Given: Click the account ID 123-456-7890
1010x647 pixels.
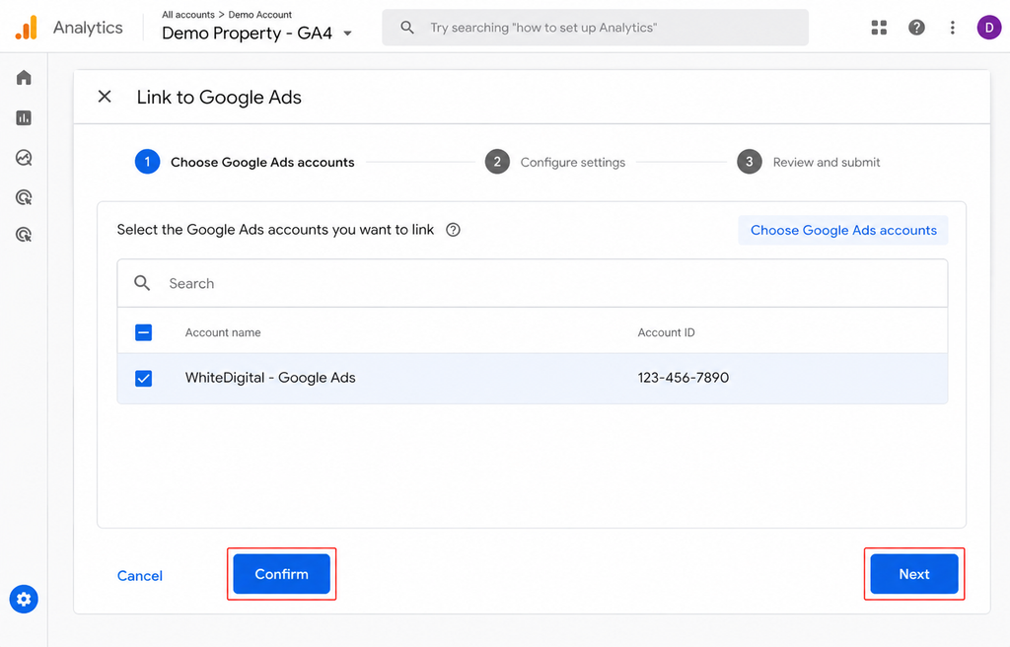Looking at the screenshot, I should click(x=684, y=378).
